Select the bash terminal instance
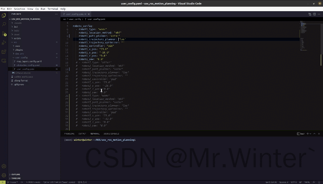The image size is (323, 184). tap(301, 134)
